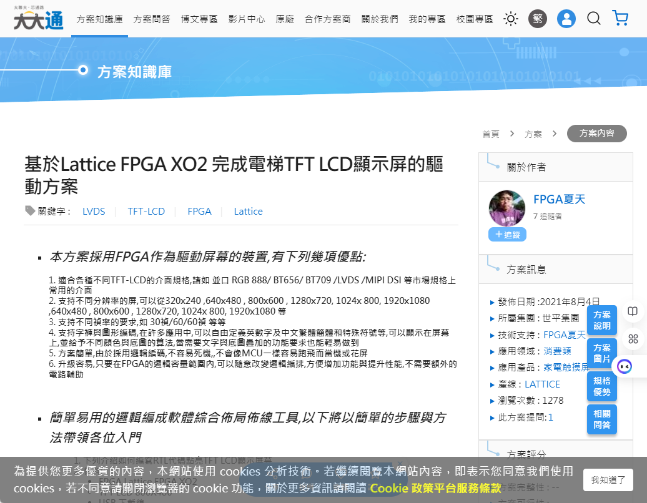Open the 方案知識庫 menu
Viewport: 647px width, 503px height.
[99, 19]
